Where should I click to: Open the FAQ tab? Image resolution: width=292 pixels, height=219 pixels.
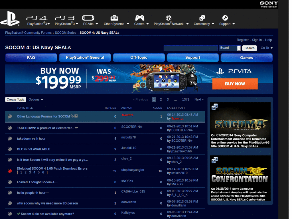(31, 58)
